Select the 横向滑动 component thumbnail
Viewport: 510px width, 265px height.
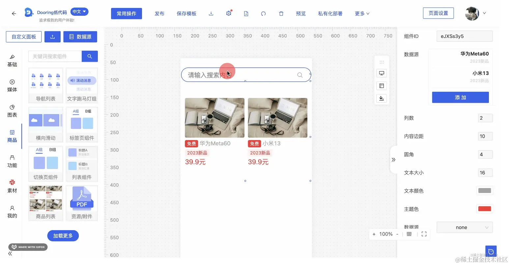(x=46, y=125)
